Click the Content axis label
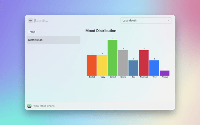Viewport: 200px width, 125px height. click(x=113, y=77)
